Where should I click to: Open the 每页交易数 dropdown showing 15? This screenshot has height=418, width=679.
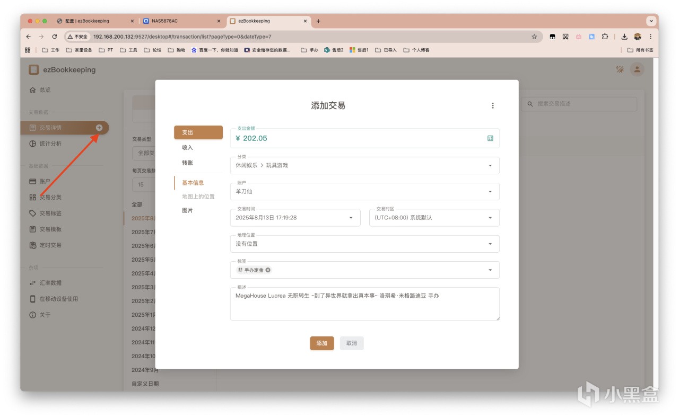click(x=143, y=184)
